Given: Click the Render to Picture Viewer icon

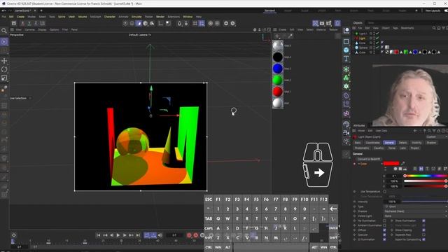Looking at the screenshot, I should pyautogui.click(x=322, y=23).
